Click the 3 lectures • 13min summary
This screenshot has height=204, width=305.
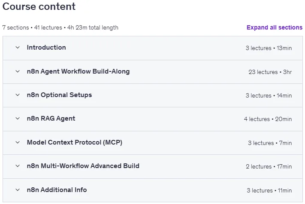pyautogui.click(x=269, y=48)
